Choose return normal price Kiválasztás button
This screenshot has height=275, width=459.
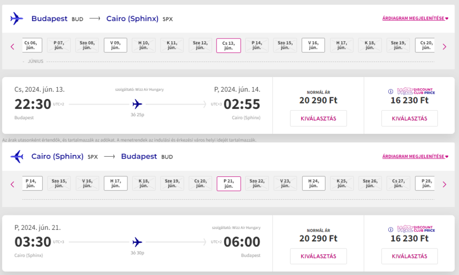pos(318,256)
